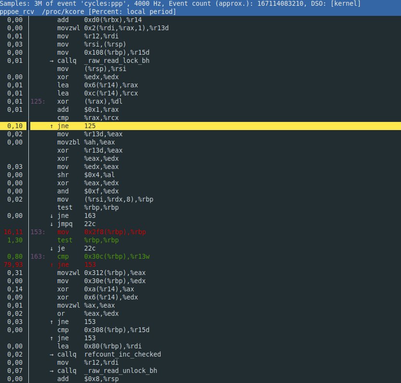401x383 pixels.
Task: Select 'mov 0x30e(%rbp),%edx' instruction
Action: [x=101, y=281]
